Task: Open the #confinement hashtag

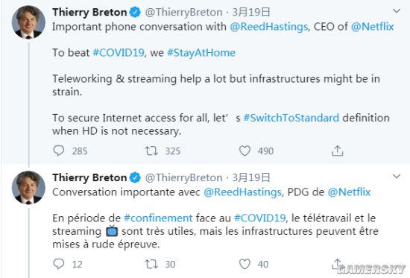Action: point(158,218)
